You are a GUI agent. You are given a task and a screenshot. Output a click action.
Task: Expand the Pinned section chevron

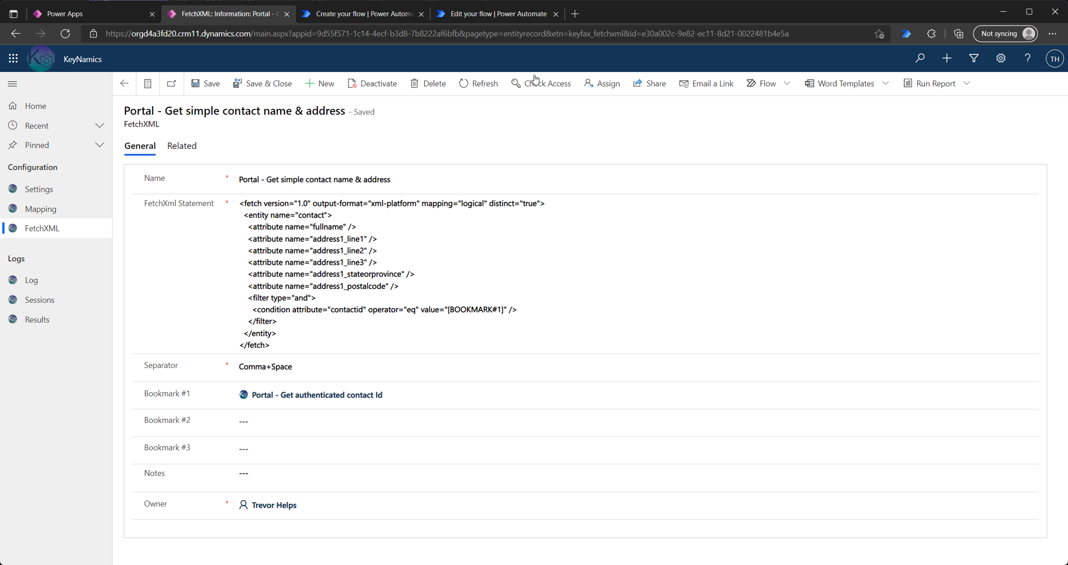click(100, 145)
